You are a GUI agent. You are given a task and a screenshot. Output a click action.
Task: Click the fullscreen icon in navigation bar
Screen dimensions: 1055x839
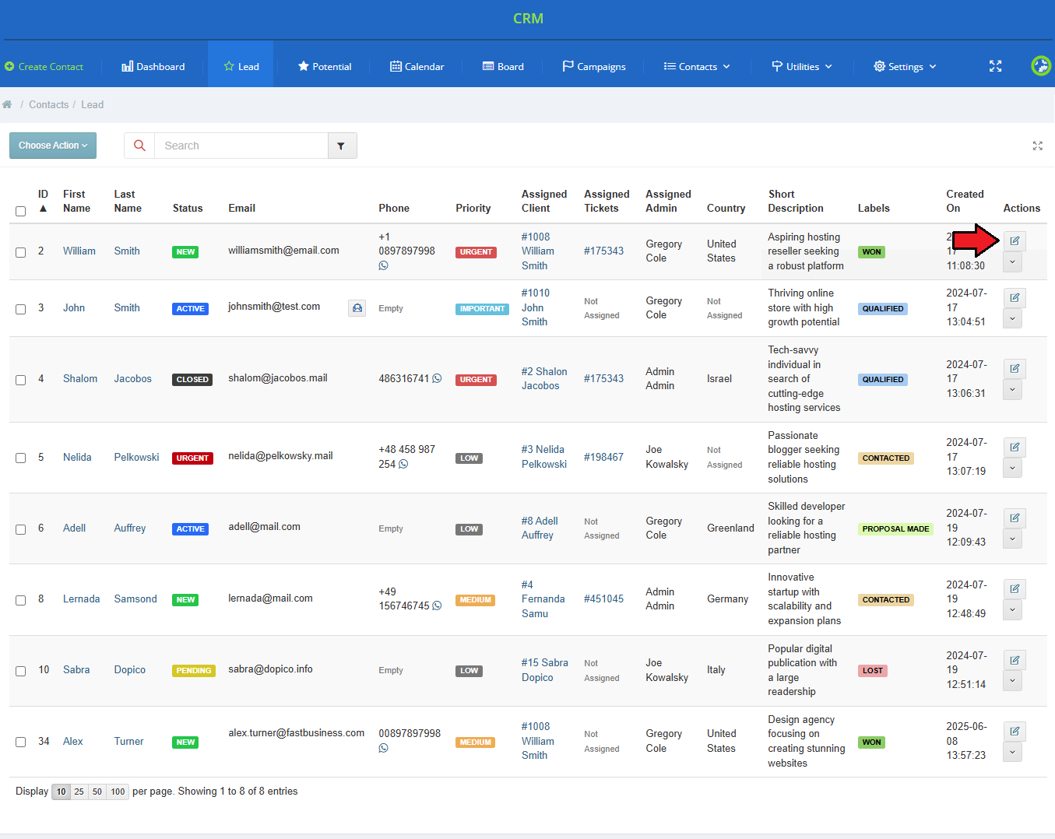(995, 66)
